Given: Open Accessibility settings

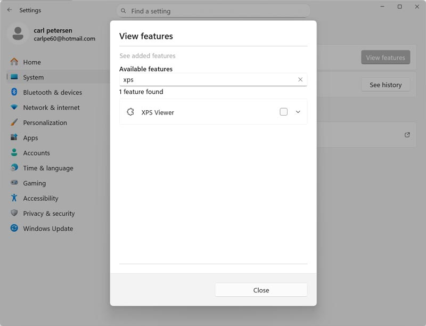Looking at the screenshot, I should (40, 198).
